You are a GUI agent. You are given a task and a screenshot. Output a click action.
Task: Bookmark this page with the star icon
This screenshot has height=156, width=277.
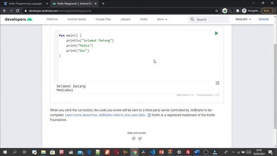(217, 11)
